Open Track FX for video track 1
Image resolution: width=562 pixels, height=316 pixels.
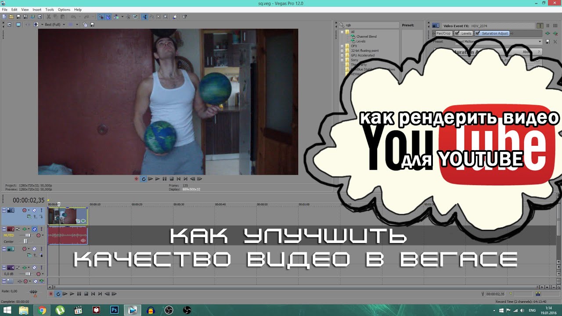[24, 210]
